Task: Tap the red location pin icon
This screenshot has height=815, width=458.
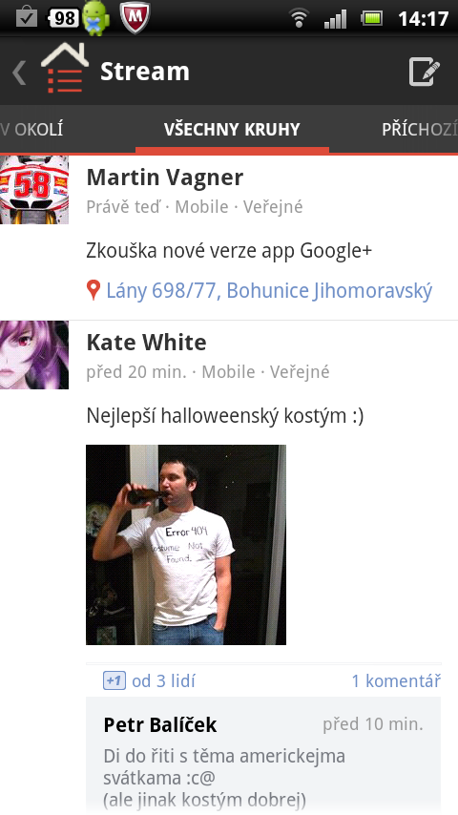Action: (x=94, y=290)
